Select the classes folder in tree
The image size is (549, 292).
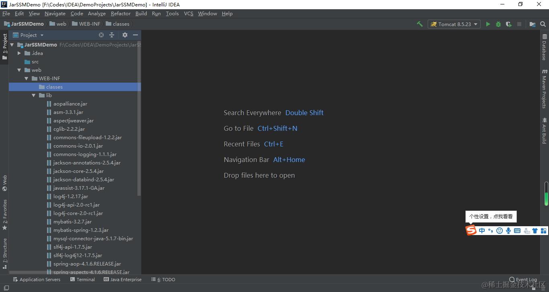[x=75, y=87]
